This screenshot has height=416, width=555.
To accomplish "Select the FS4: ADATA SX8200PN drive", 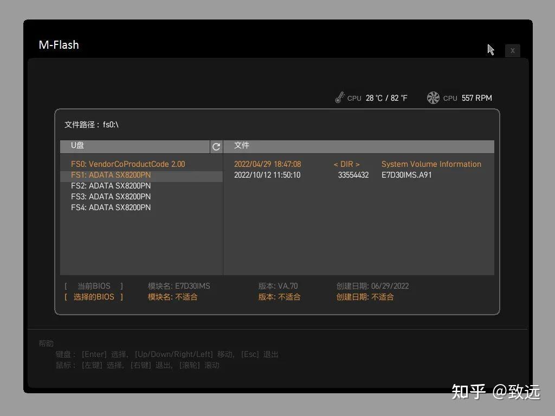I will coord(111,207).
